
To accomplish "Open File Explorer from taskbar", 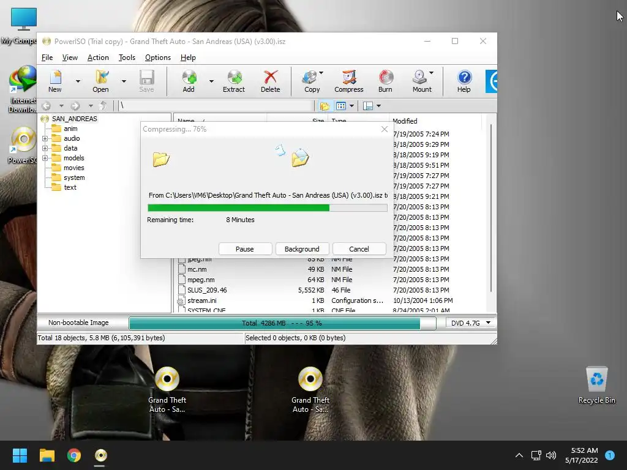I will point(47,455).
